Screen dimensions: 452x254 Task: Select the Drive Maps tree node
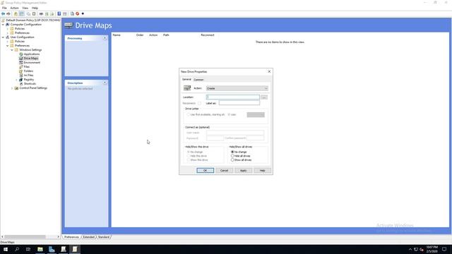[x=31, y=58]
